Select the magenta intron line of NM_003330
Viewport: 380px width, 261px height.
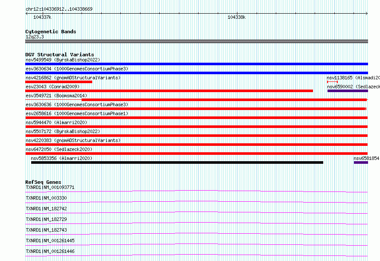(196, 202)
